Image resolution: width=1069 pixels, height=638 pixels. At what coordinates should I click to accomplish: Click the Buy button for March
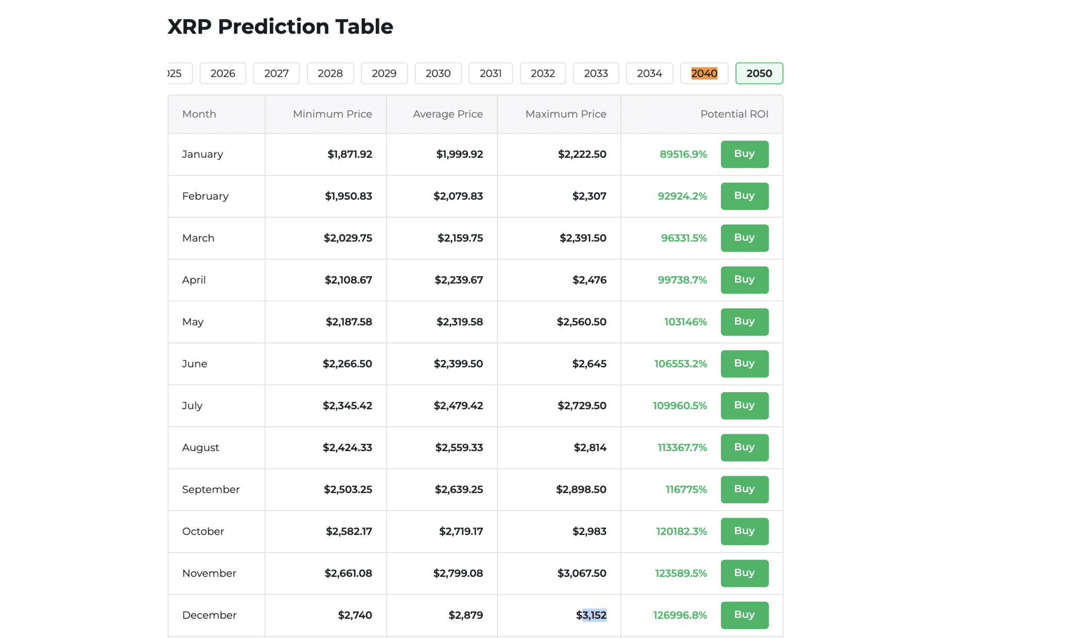click(744, 238)
